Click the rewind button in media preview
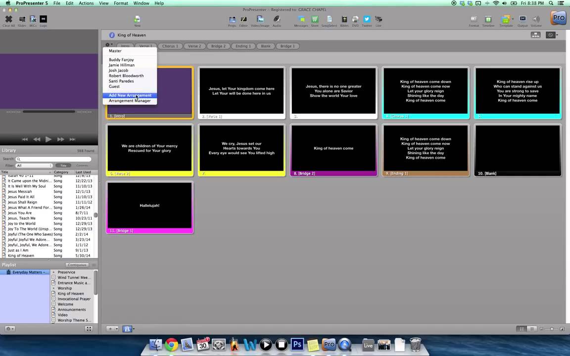 [x=37, y=139]
